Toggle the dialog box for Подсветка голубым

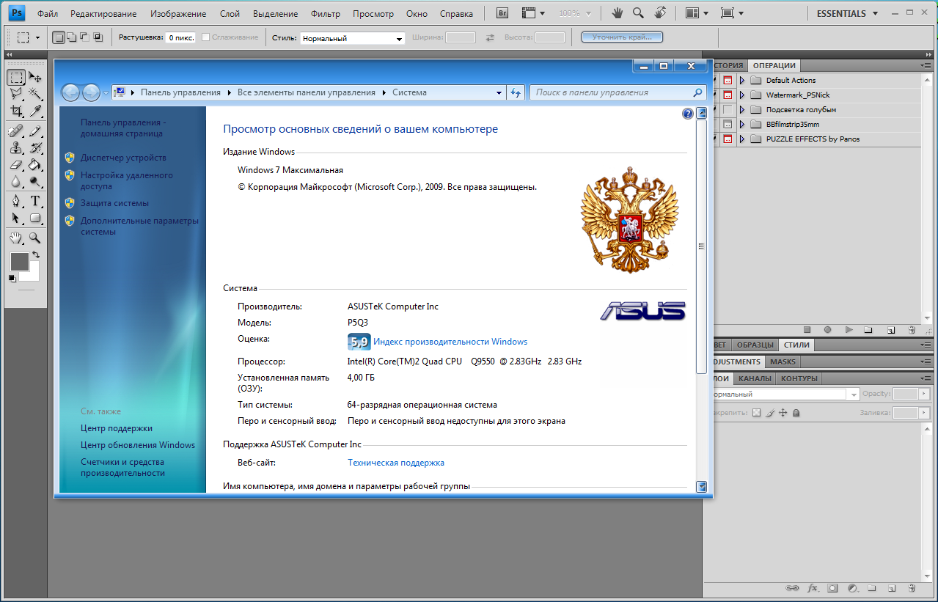coord(728,110)
